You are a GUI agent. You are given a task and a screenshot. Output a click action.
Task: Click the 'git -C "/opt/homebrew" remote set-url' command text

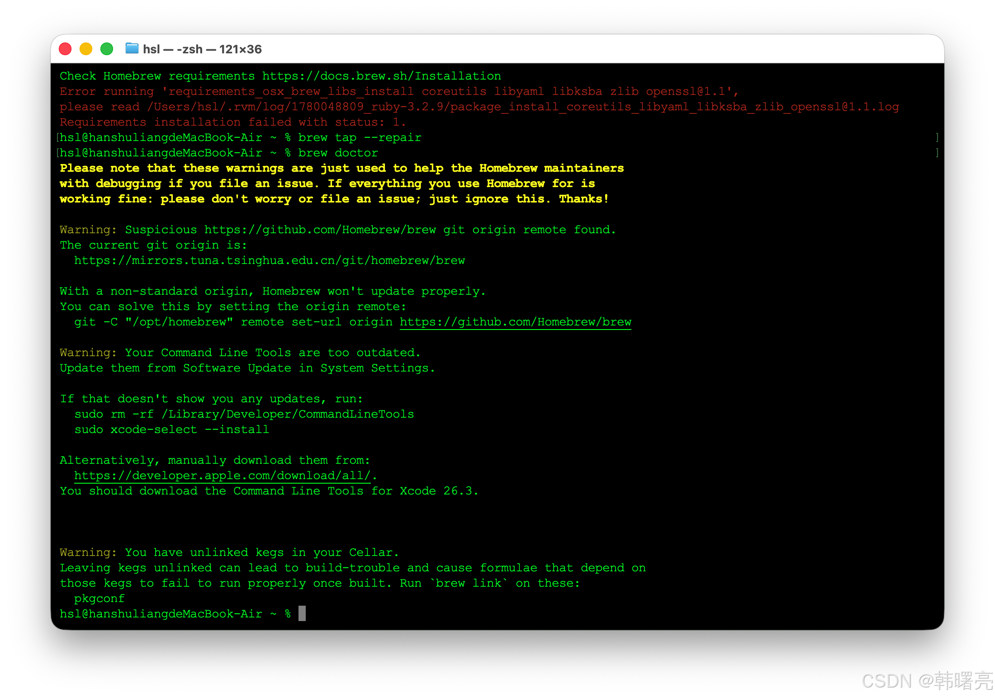(x=233, y=322)
